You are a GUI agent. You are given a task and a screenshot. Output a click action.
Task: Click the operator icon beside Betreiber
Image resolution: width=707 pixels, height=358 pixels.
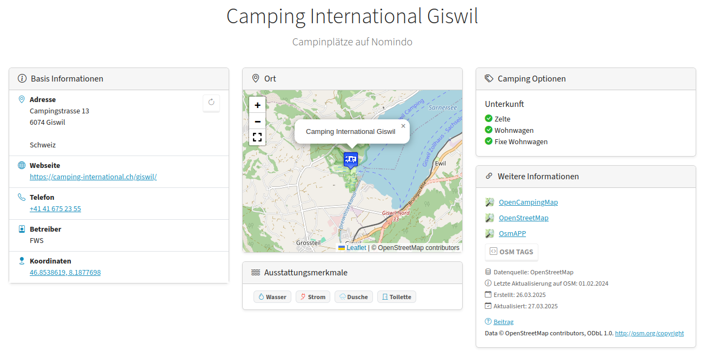tap(22, 229)
